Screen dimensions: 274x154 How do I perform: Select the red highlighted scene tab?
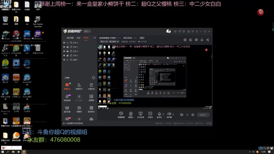click(x=86, y=38)
